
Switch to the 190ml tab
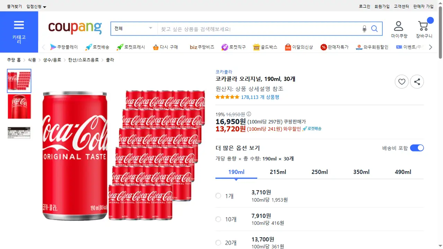(236, 172)
